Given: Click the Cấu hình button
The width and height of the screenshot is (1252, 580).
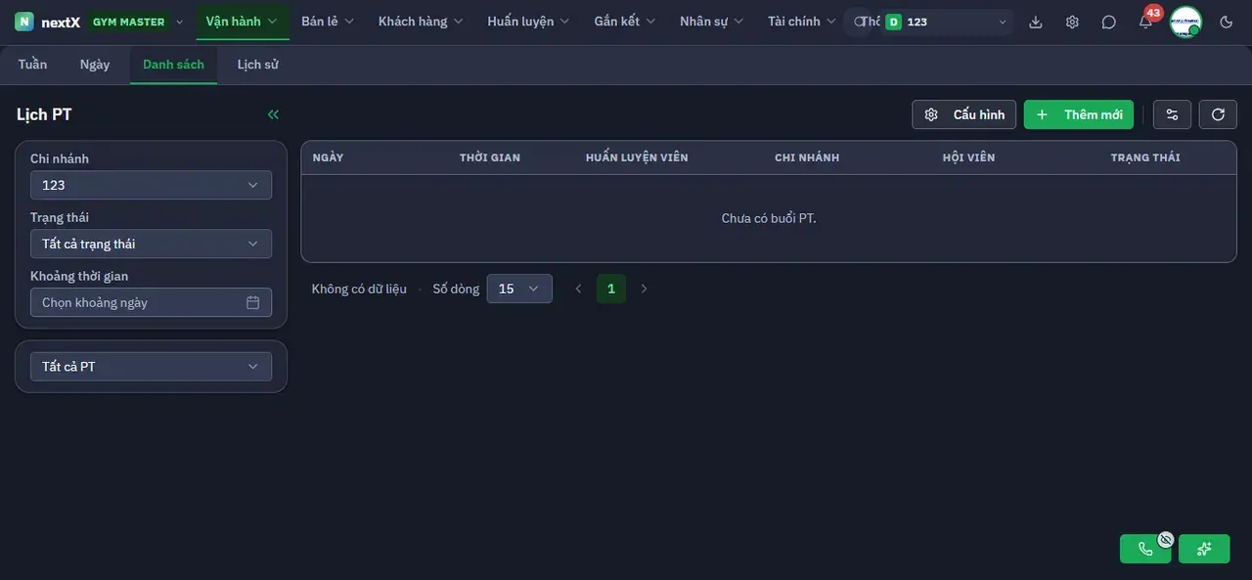Looking at the screenshot, I should (x=964, y=114).
